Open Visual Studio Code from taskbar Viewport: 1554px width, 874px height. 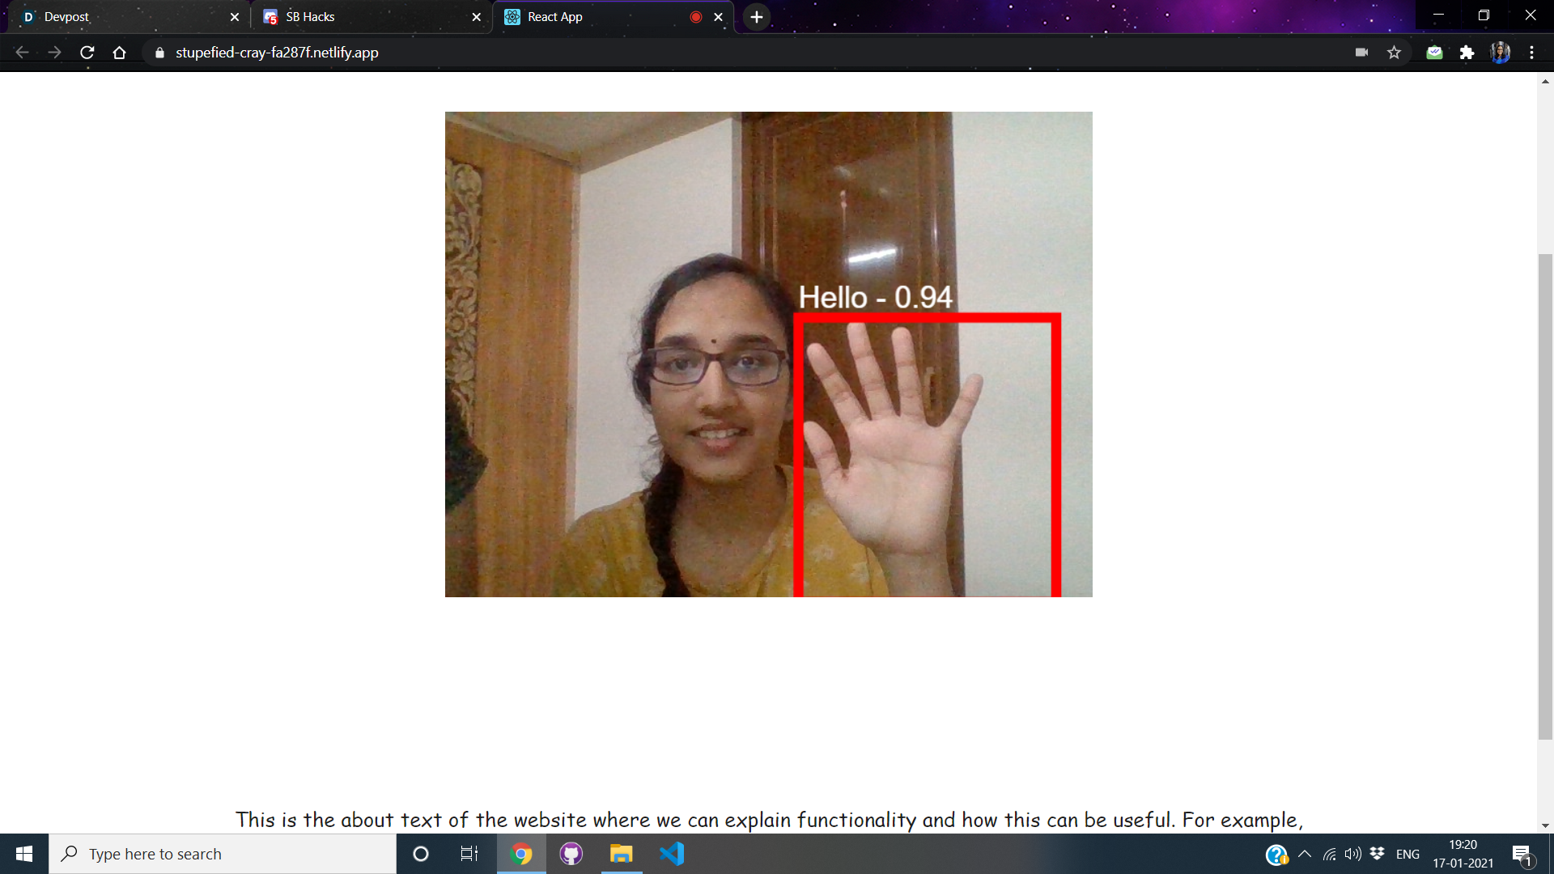[x=672, y=854]
